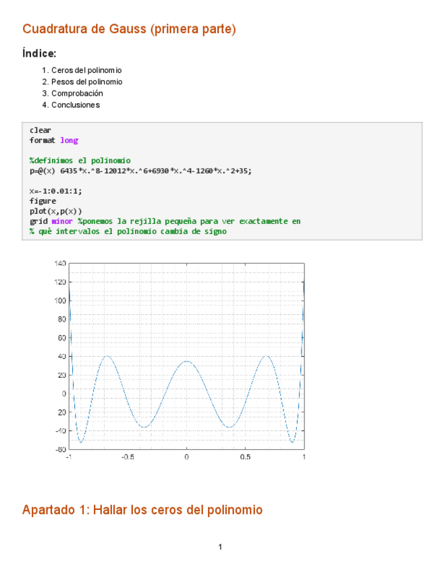Click the "x=-1:0.01:1;" code line
442x572 pixels.
[55, 191]
